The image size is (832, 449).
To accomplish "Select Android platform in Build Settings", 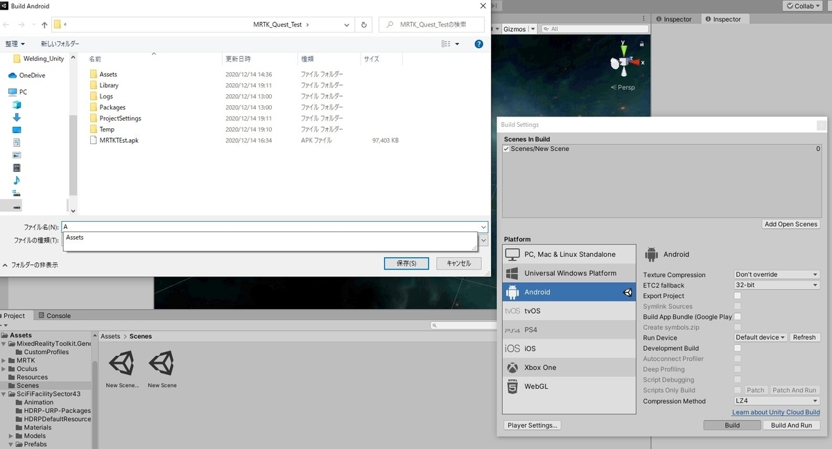I will click(569, 292).
